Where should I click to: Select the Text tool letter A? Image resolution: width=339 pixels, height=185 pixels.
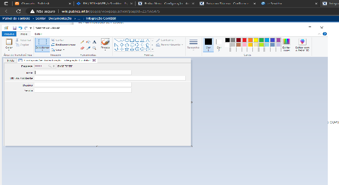(94, 42)
